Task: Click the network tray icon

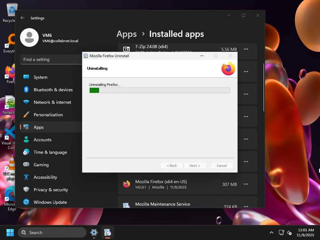Action: [282, 232]
